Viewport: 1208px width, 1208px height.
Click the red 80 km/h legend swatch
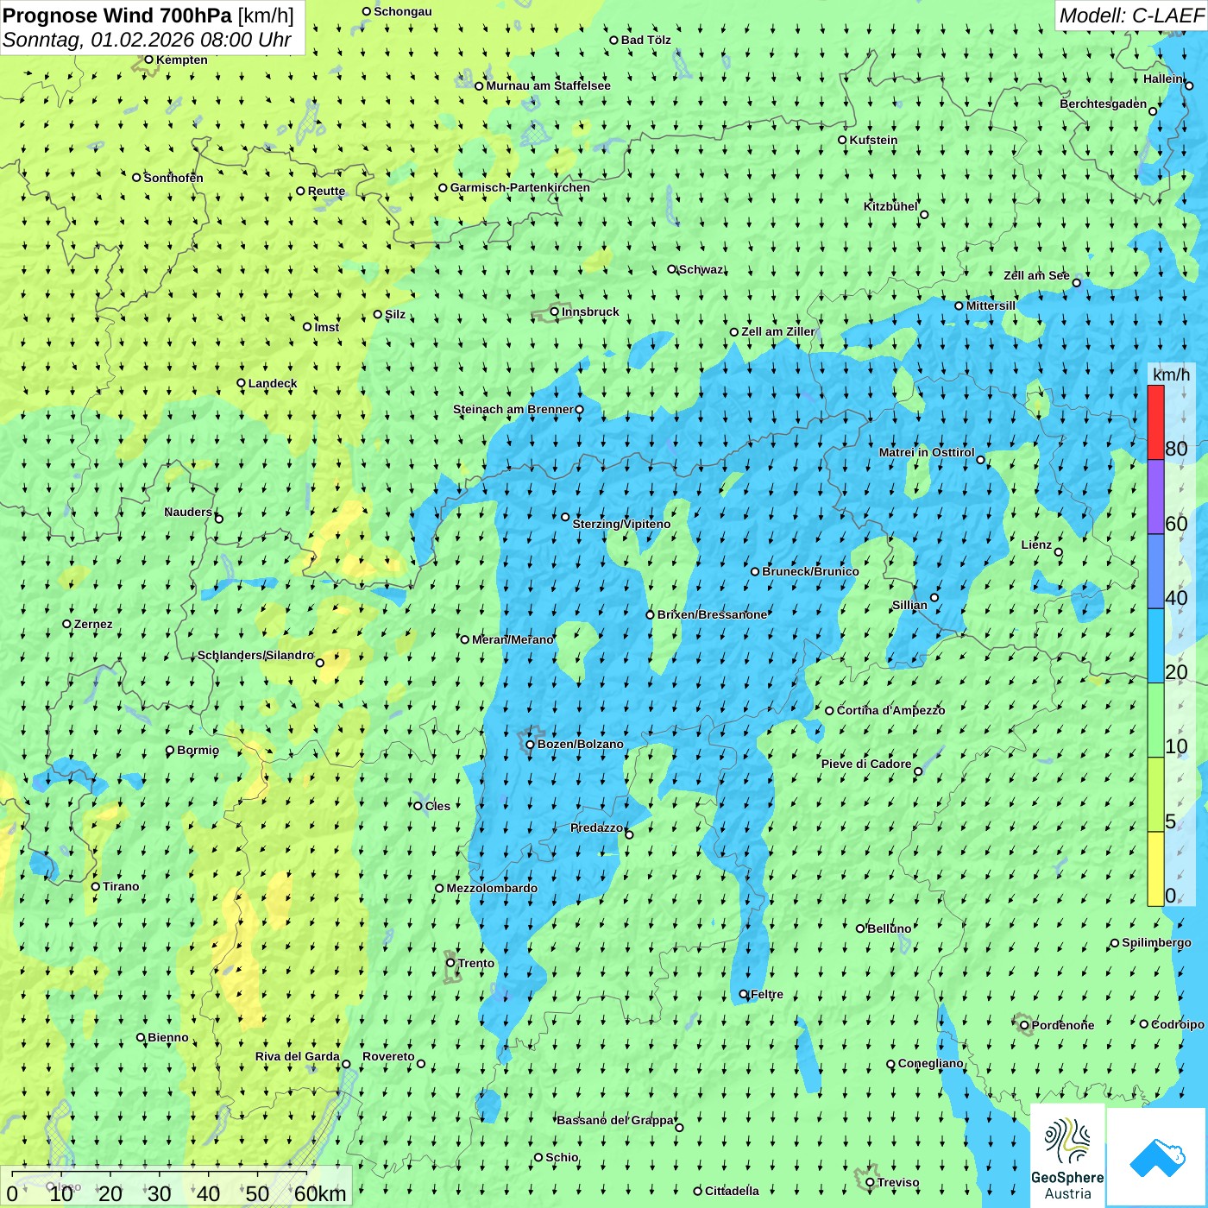1155,422
